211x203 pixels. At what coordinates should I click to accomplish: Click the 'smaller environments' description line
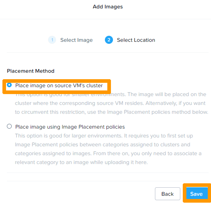(111, 94)
